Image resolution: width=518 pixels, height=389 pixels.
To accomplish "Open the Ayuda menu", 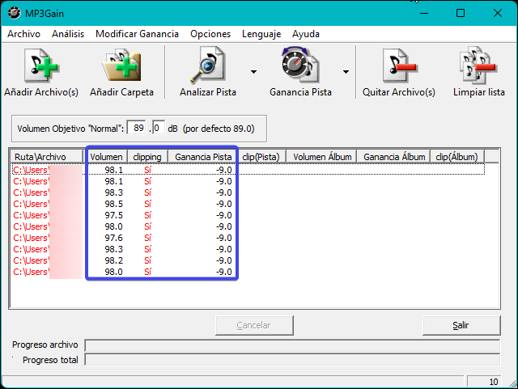I will [306, 34].
